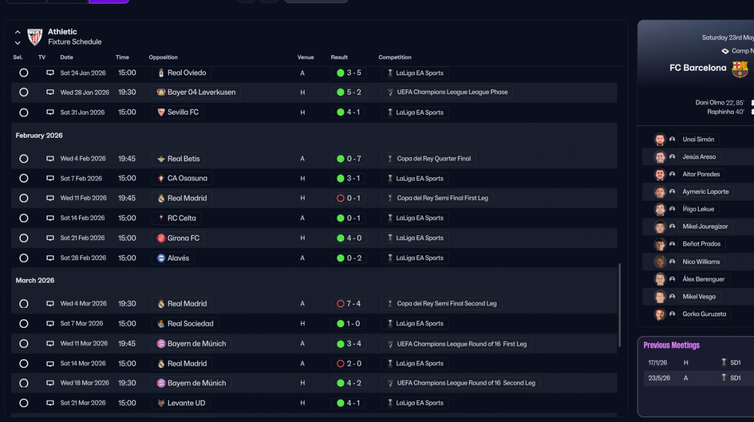
Task: Click the Girona FC club crest
Action: pos(161,238)
